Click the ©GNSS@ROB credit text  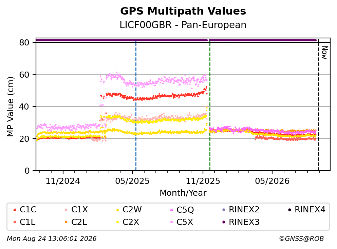point(301,239)
